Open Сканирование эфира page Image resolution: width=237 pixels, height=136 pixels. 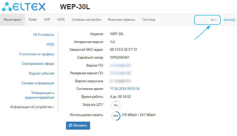(x=38, y=64)
